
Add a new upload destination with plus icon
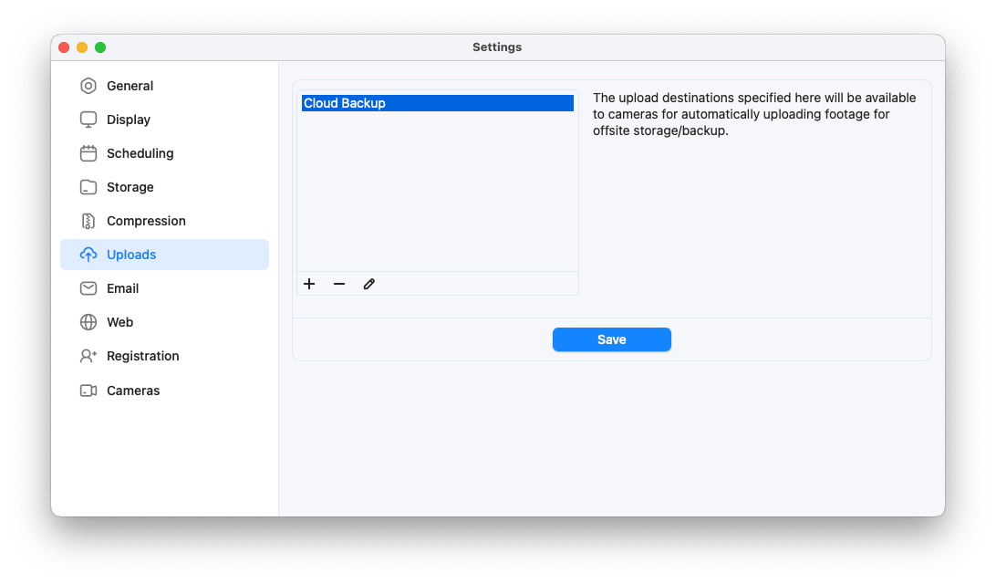pyautogui.click(x=309, y=284)
